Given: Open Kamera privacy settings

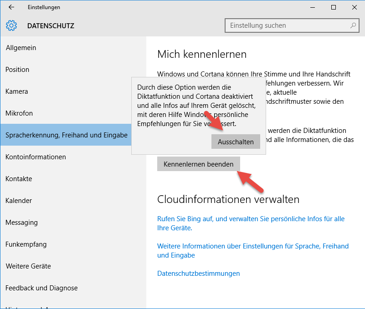Looking at the screenshot, I should 17,91.
